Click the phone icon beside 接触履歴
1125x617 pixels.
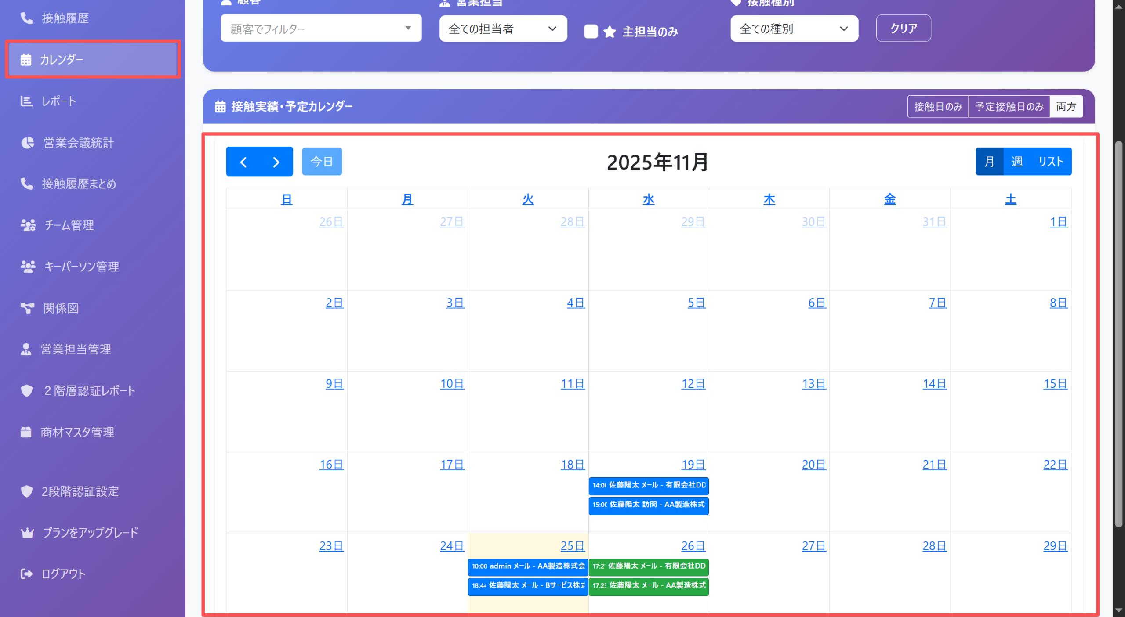tap(26, 18)
